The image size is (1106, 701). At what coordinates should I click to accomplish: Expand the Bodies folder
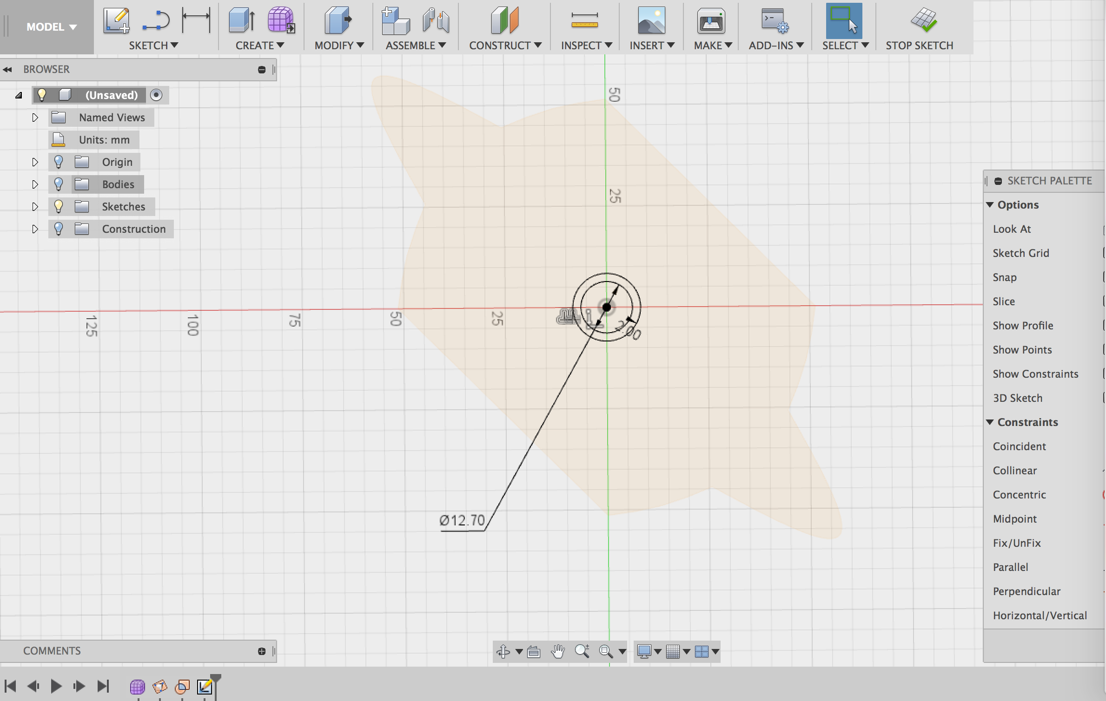(35, 184)
